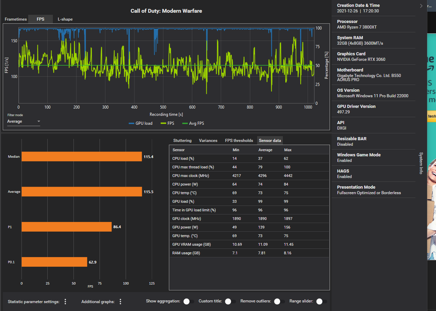The image size is (436, 311).
Task: Select the GPU load (%) row
Action: pyautogui.click(x=249, y=201)
